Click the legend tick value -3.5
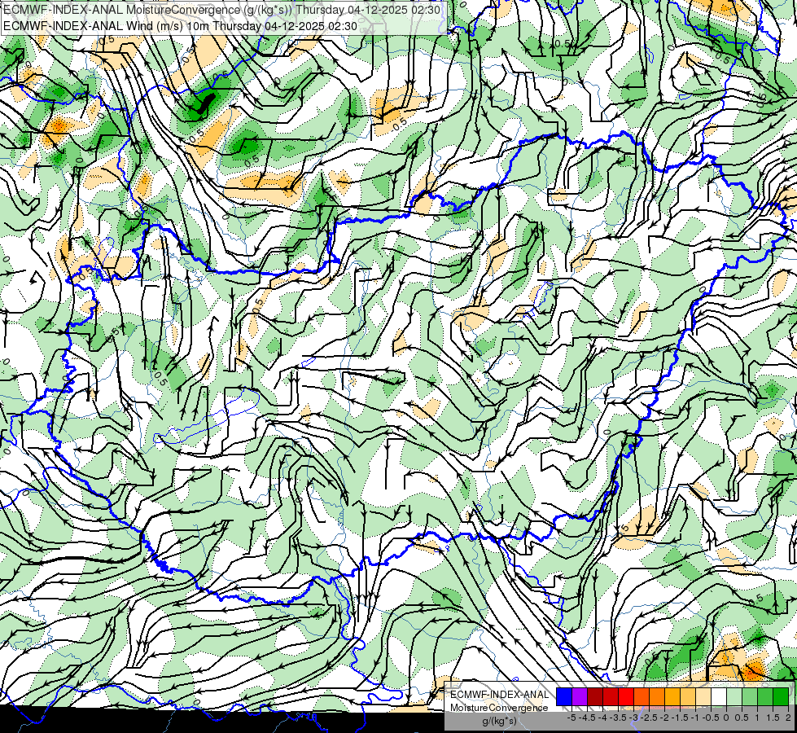The image size is (797, 733). (x=618, y=718)
